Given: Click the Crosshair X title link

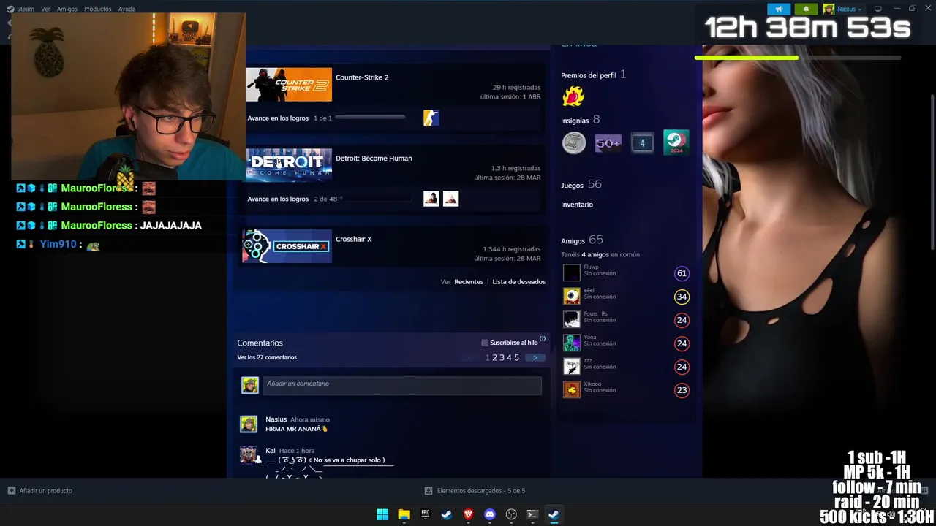Looking at the screenshot, I should coord(354,240).
